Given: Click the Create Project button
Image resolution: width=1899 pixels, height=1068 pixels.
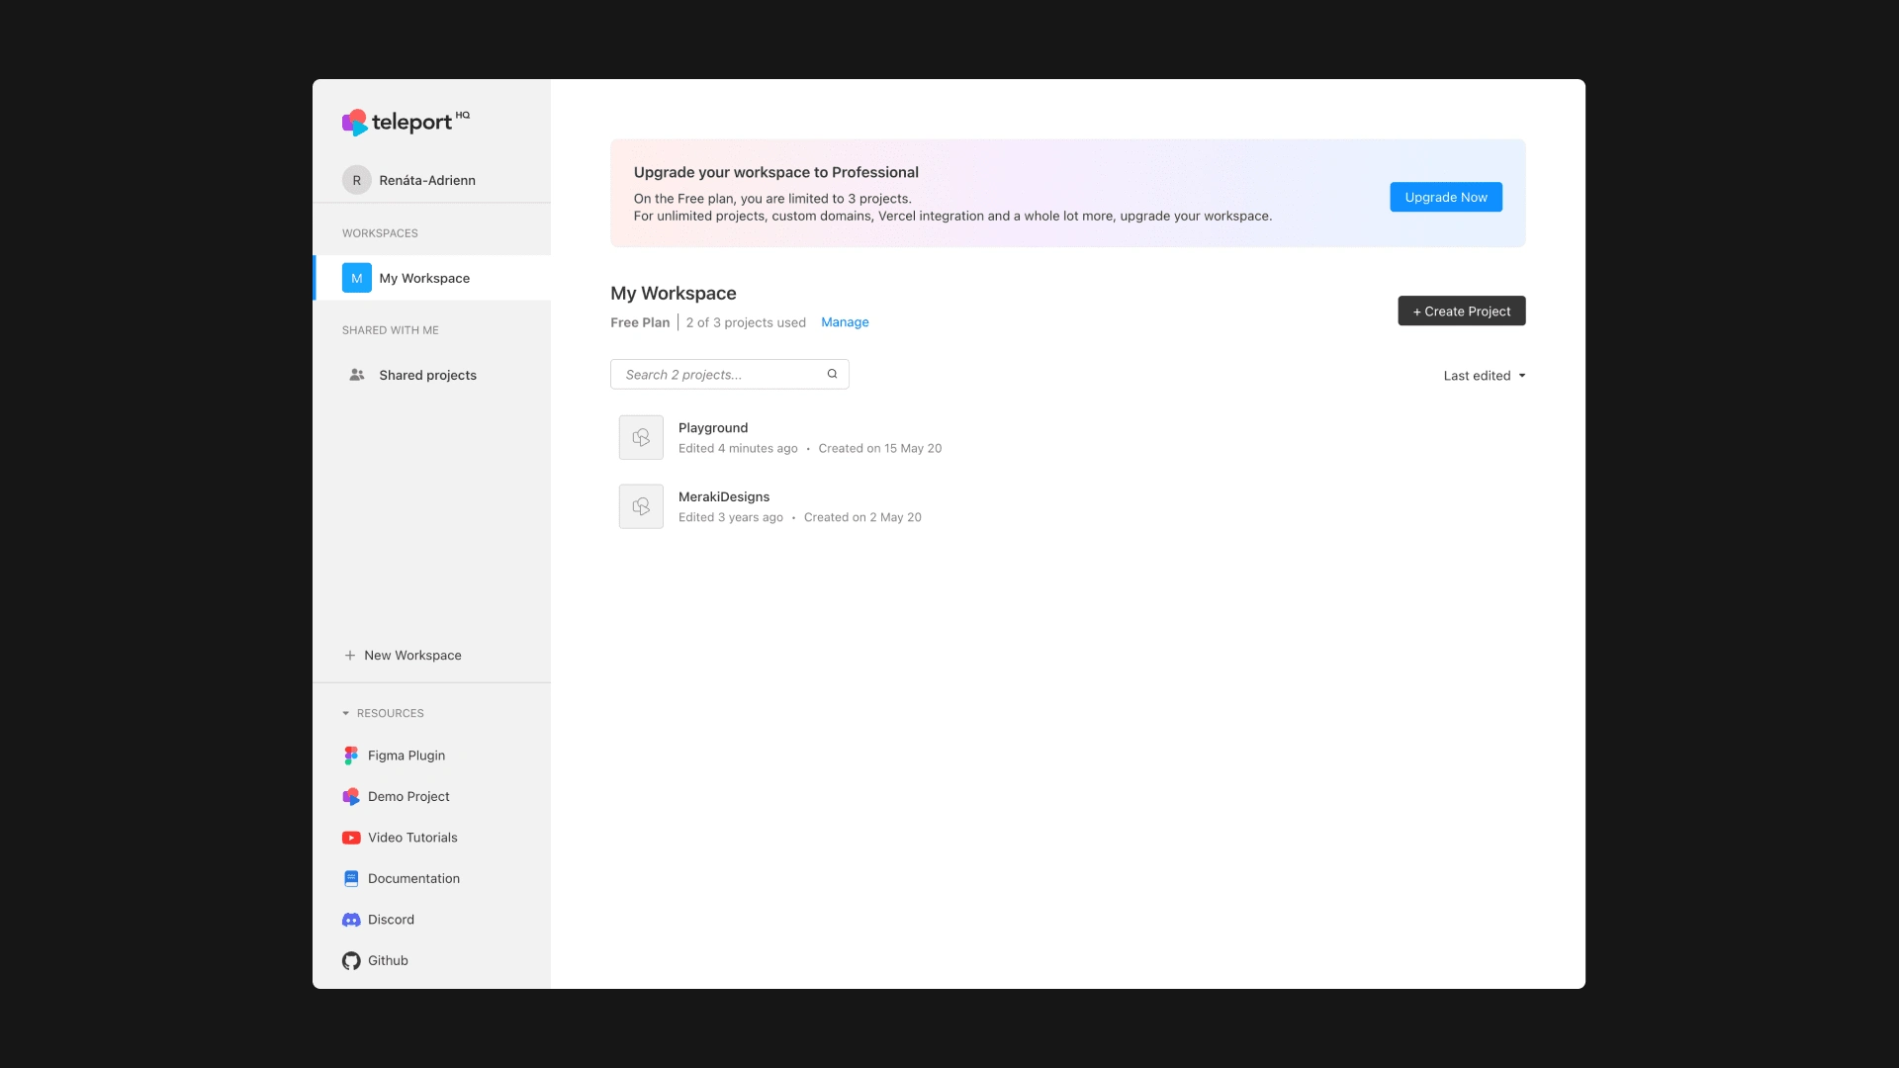Looking at the screenshot, I should [x=1462, y=311].
